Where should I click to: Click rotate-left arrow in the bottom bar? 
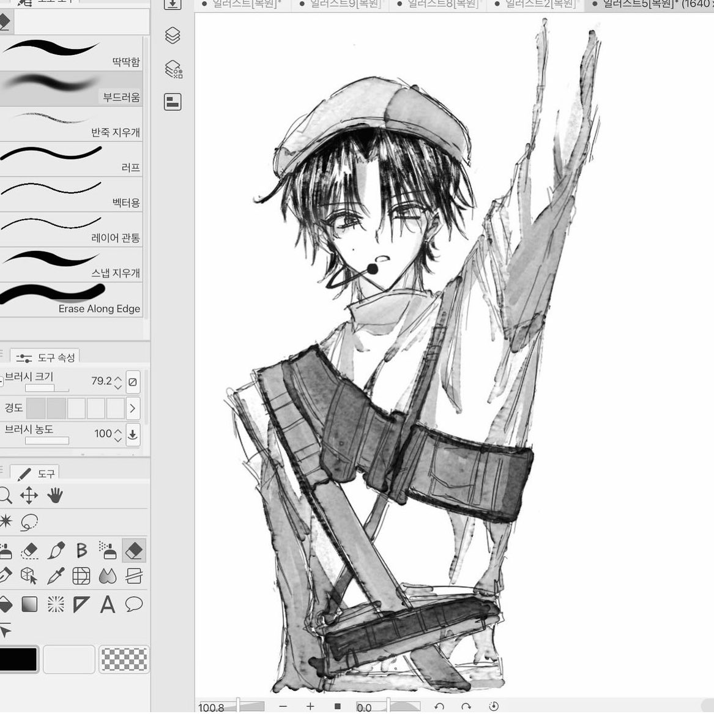point(439,706)
